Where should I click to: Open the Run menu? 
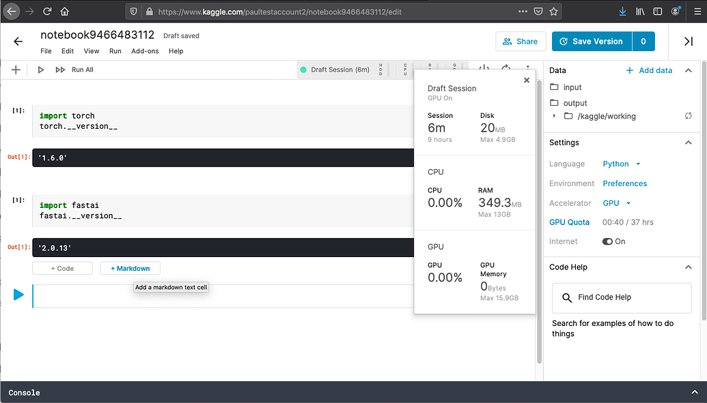coord(115,50)
